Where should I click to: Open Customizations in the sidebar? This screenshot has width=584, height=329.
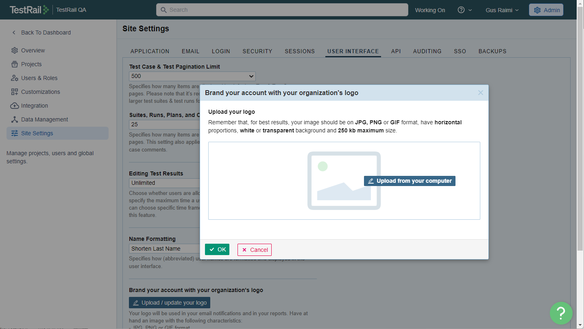40,92
